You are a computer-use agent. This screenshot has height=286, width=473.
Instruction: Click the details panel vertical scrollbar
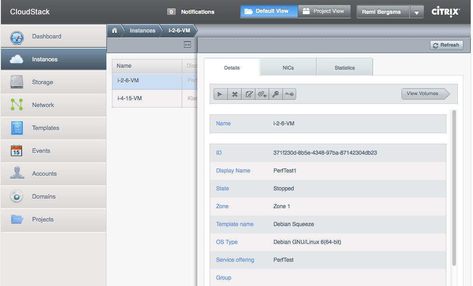[x=454, y=188]
